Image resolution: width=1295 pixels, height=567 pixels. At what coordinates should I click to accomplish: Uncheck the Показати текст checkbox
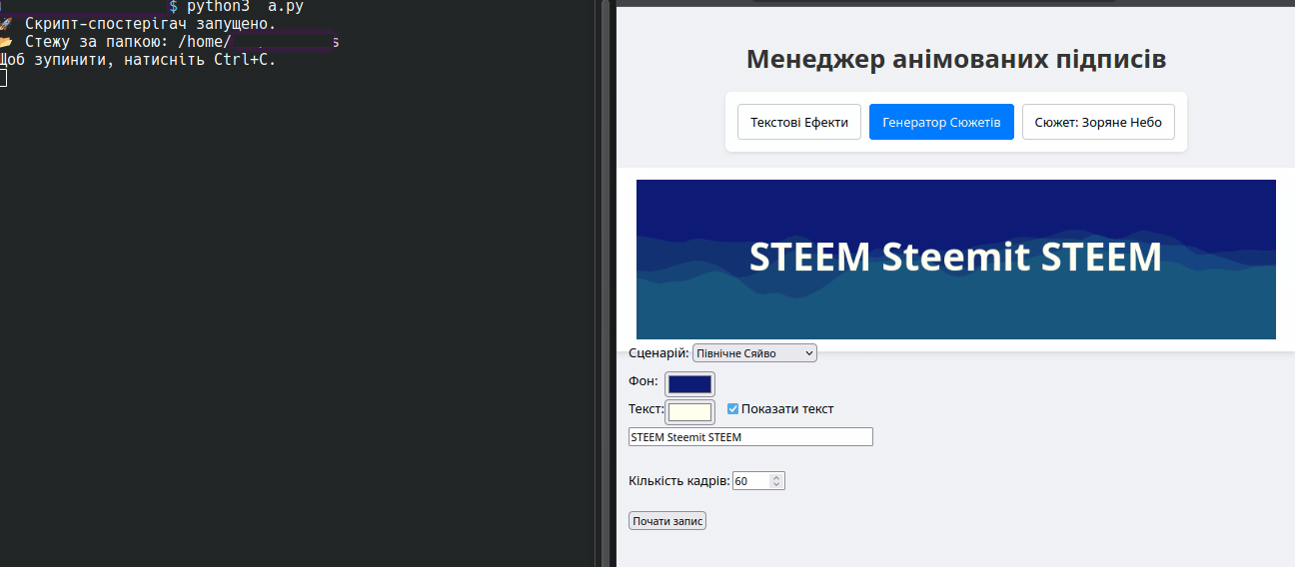tap(732, 408)
